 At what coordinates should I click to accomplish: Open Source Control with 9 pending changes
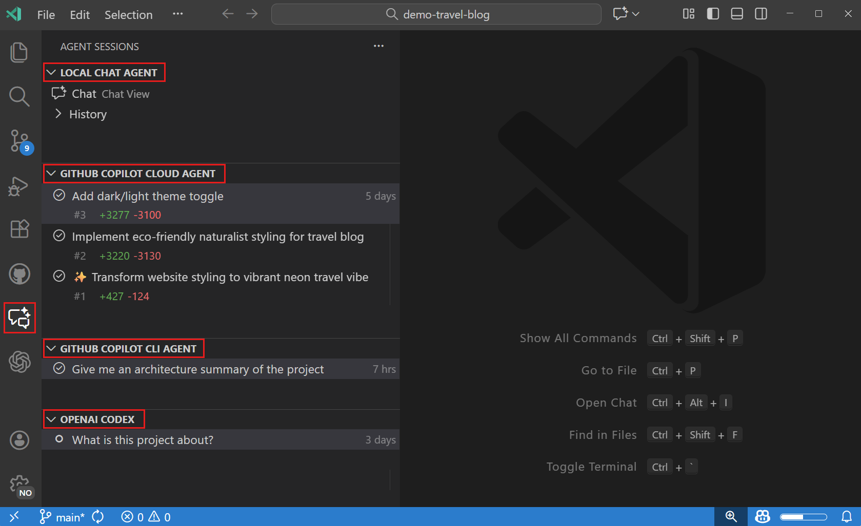click(x=19, y=141)
